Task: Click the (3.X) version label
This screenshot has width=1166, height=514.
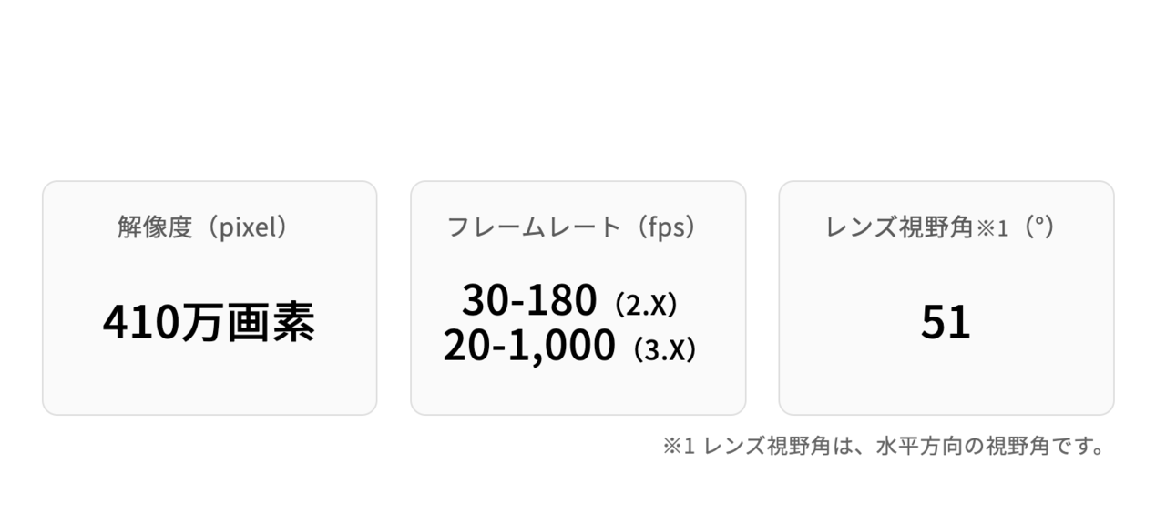Action: [x=665, y=350]
